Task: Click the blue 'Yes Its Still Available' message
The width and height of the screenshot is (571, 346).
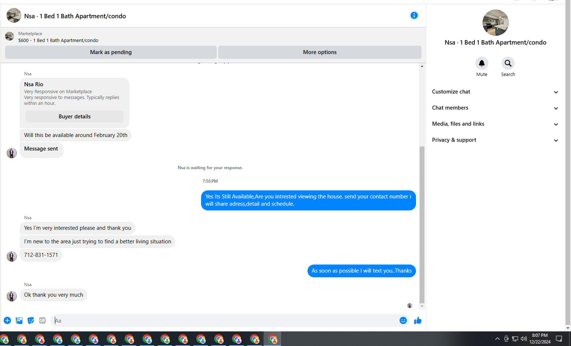Action: point(308,200)
